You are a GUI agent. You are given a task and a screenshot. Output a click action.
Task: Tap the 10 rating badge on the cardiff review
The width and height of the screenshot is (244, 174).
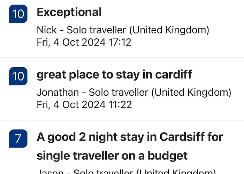tap(18, 76)
